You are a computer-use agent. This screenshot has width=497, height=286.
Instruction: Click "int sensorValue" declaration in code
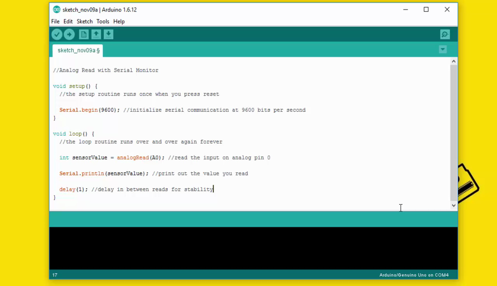pos(83,158)
